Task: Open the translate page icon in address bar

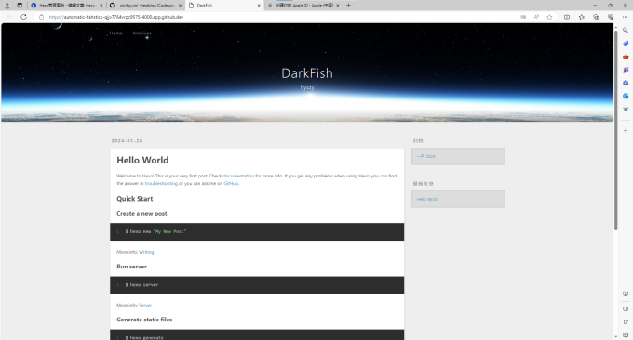Action: (523, 17)
